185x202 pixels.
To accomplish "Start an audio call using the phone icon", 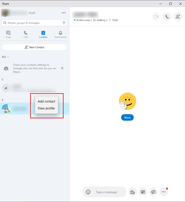I will tap(167, 17).
